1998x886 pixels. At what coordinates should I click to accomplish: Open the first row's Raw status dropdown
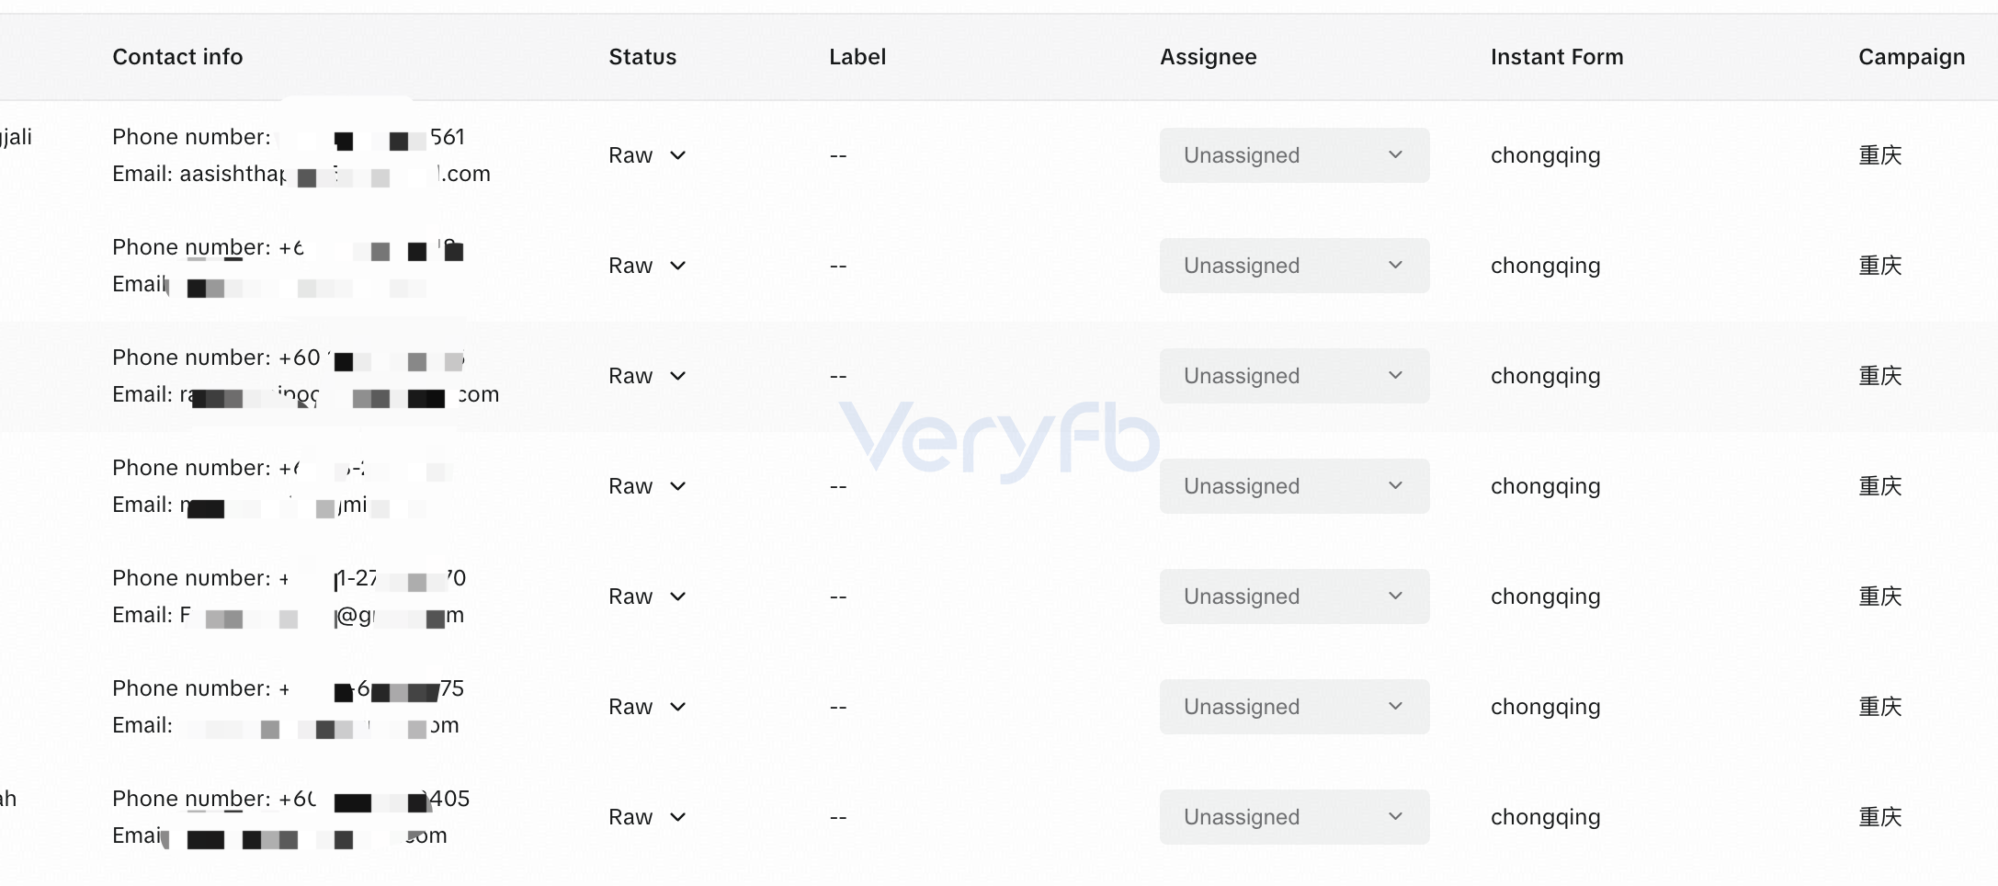pos(647,155)
